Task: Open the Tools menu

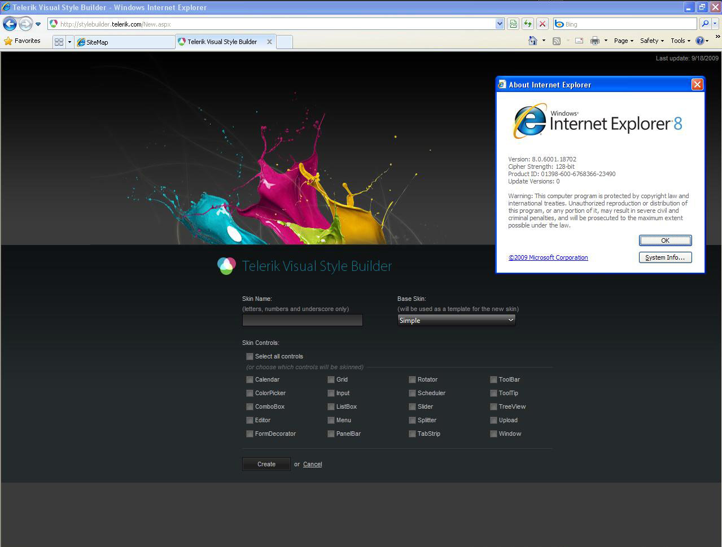Action: [x=680, y=41]
